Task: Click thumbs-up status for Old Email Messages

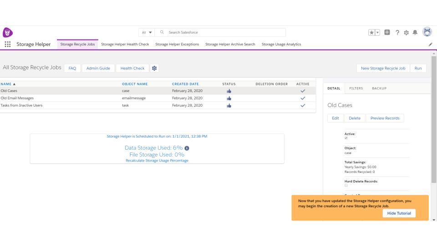Action: coord(229,98)
